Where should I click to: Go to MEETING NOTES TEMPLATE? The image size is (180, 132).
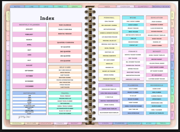pos(133,35)
